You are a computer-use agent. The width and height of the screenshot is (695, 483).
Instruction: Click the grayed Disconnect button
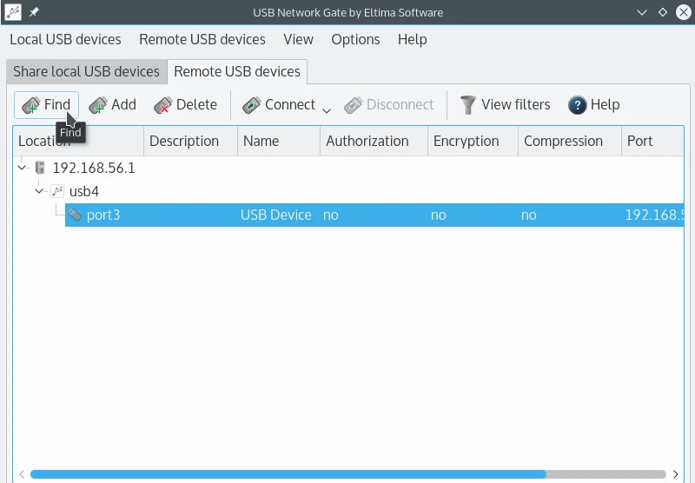(389, 105)
